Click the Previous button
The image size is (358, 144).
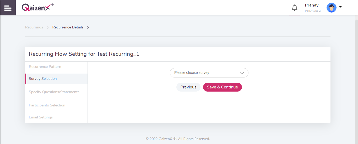(188, 87)
